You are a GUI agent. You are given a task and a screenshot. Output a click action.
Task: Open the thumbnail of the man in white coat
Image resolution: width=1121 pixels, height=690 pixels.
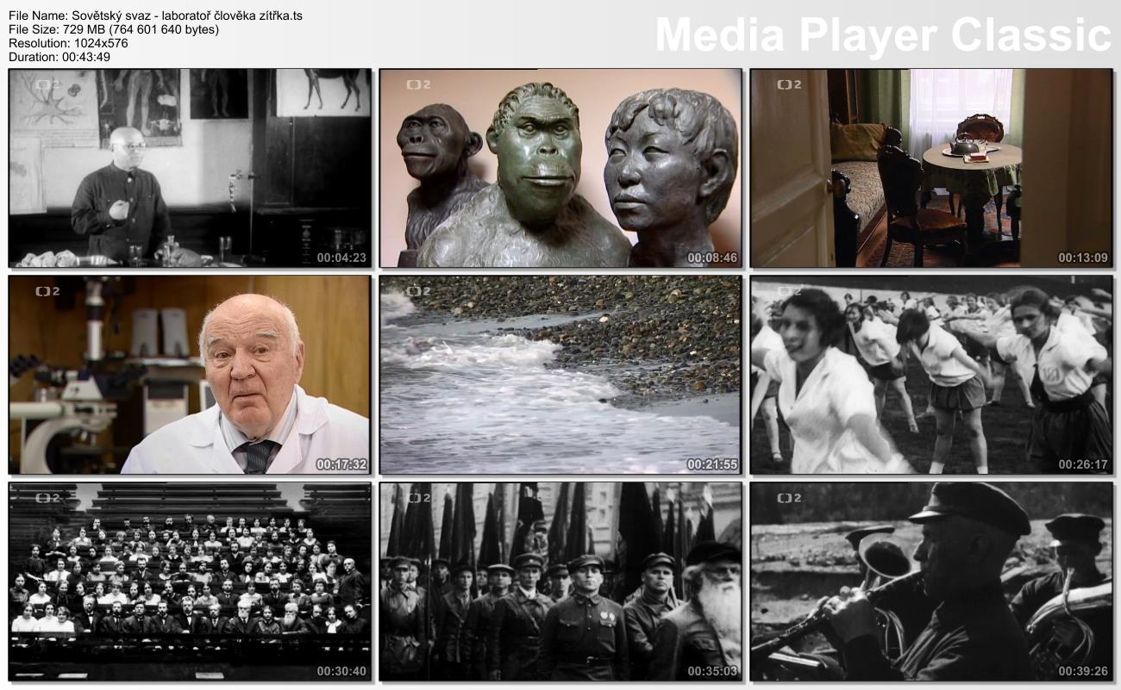(190, 375)
